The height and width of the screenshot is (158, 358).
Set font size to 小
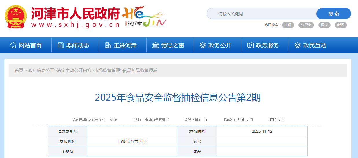[249, 120]
